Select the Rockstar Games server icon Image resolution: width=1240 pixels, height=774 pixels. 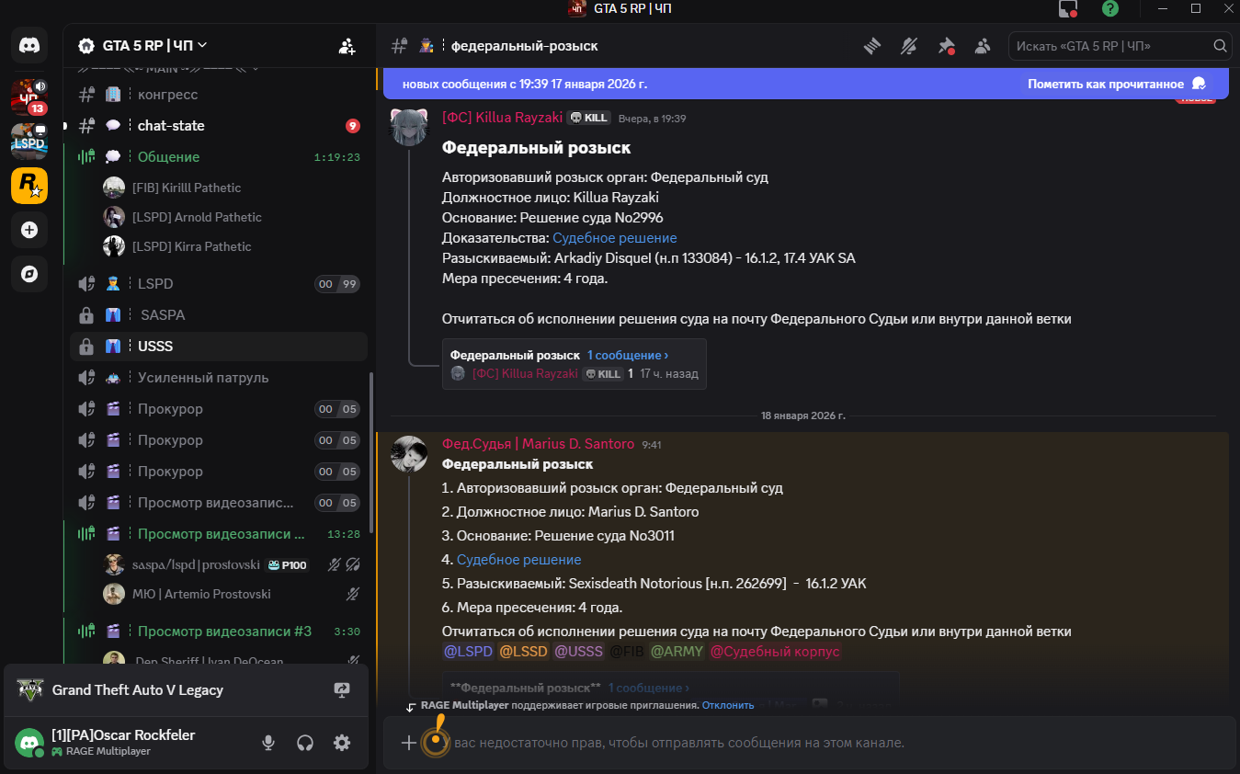[29, 186]
